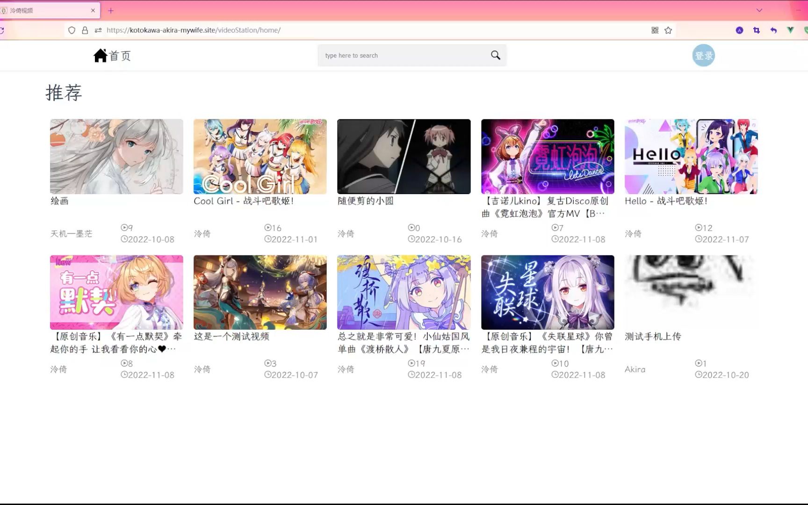Click the title '绘画'
Screen dimensions: 808x505
click(59, 201)
